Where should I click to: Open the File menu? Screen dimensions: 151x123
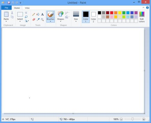point(6,8)
